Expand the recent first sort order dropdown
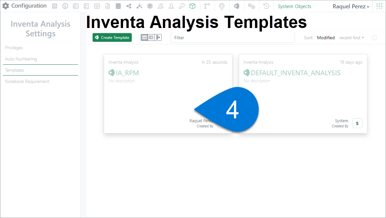This screenshot has width=386, height=218. (x=352, y=38)
